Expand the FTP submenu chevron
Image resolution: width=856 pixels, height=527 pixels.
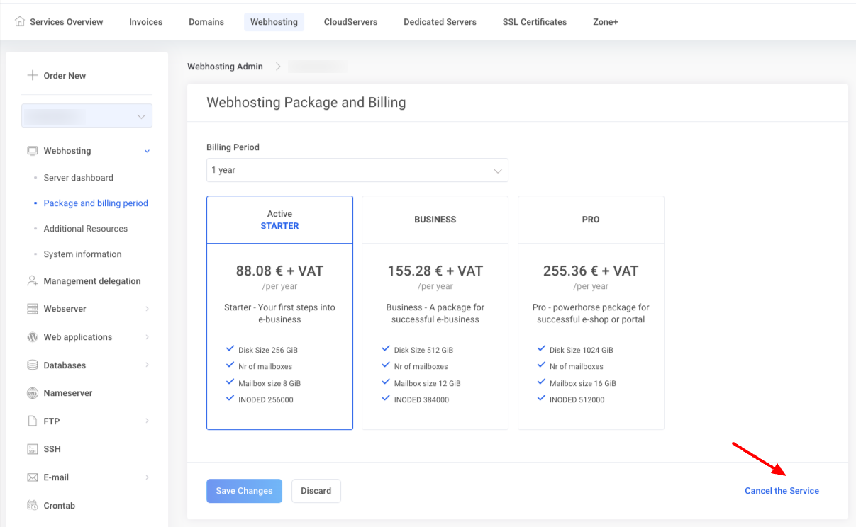(x=147, y=421)
